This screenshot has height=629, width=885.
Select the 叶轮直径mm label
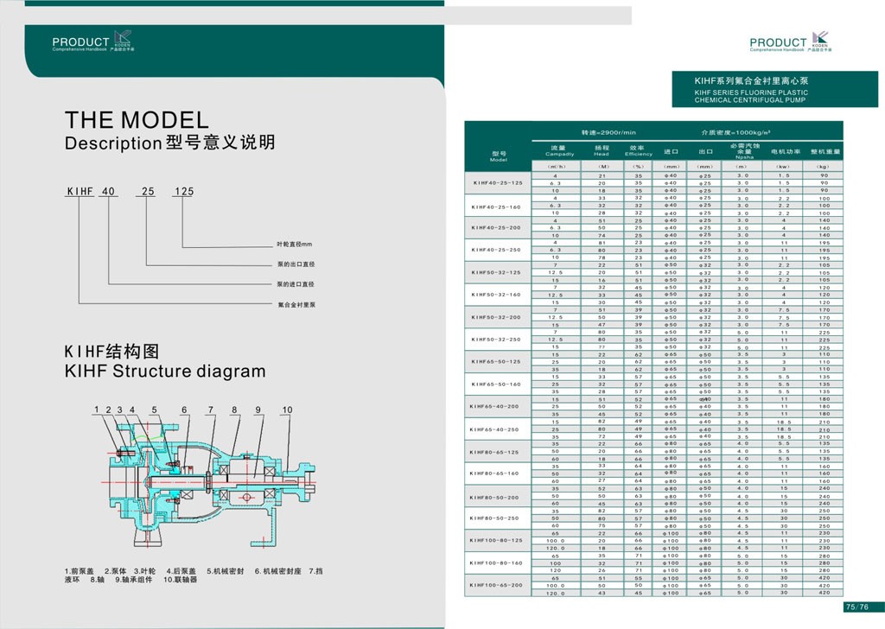pos(294,245)
